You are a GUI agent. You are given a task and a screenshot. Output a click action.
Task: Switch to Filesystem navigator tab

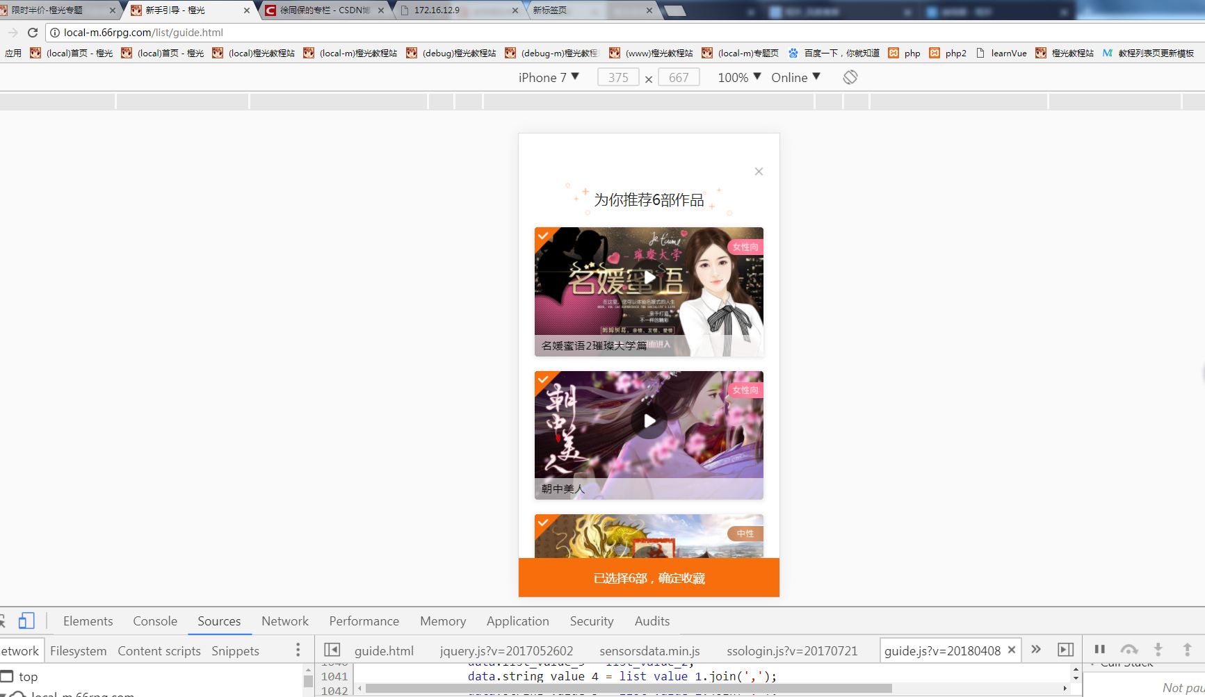pos(79,650)
